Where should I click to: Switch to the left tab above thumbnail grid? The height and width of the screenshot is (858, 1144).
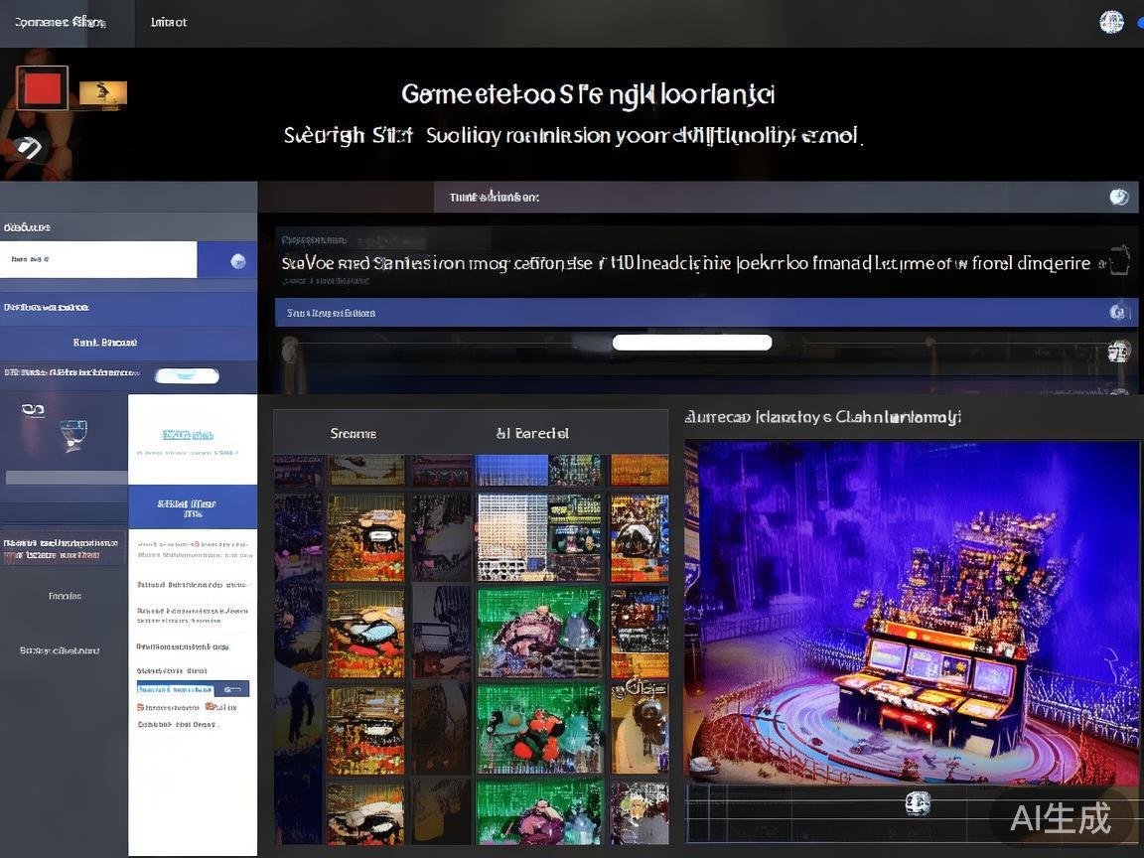(x=353, y=433)
